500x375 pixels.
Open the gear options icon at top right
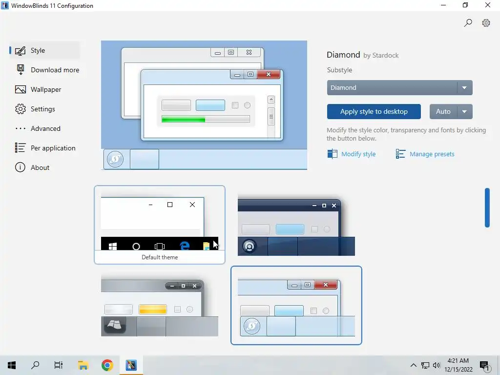486,22
